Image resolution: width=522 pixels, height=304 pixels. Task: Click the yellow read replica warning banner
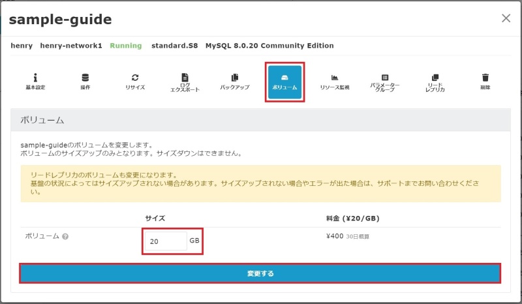coord(260,183)
